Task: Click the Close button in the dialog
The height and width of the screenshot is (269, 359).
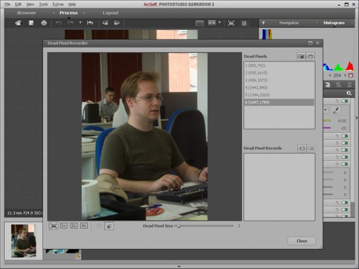Action: tap(302, 241)
